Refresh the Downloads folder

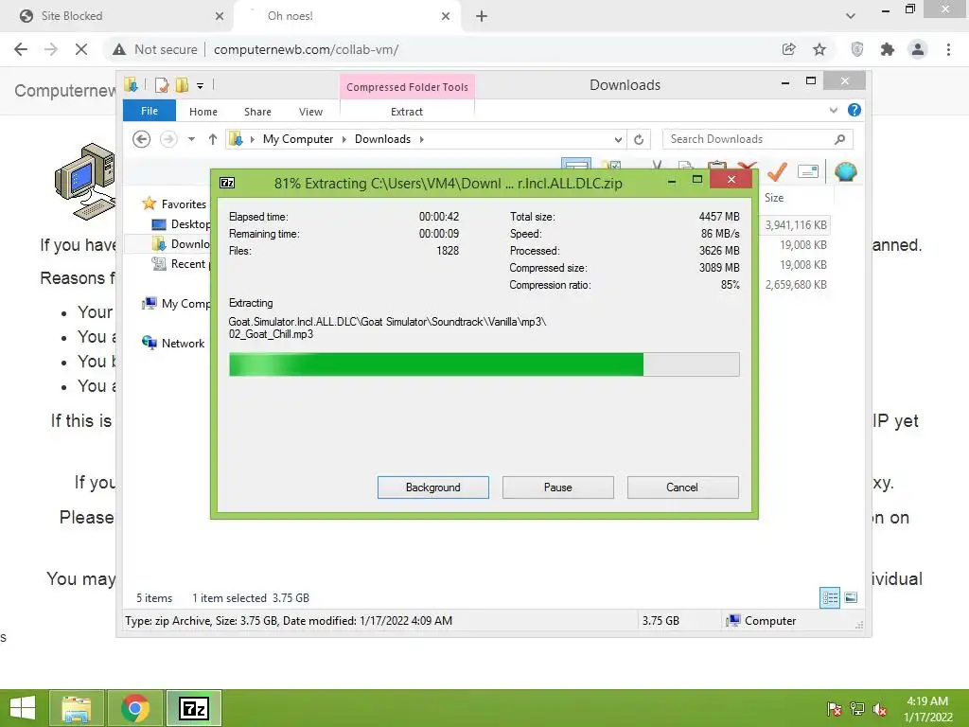(x=639, y=140)
